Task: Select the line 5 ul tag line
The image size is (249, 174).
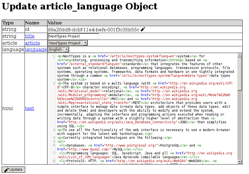Action: point(59,141)
